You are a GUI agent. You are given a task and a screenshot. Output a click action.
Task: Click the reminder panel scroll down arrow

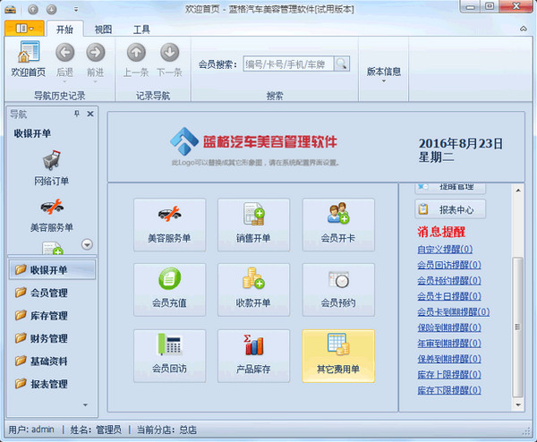tap(518, 405)
